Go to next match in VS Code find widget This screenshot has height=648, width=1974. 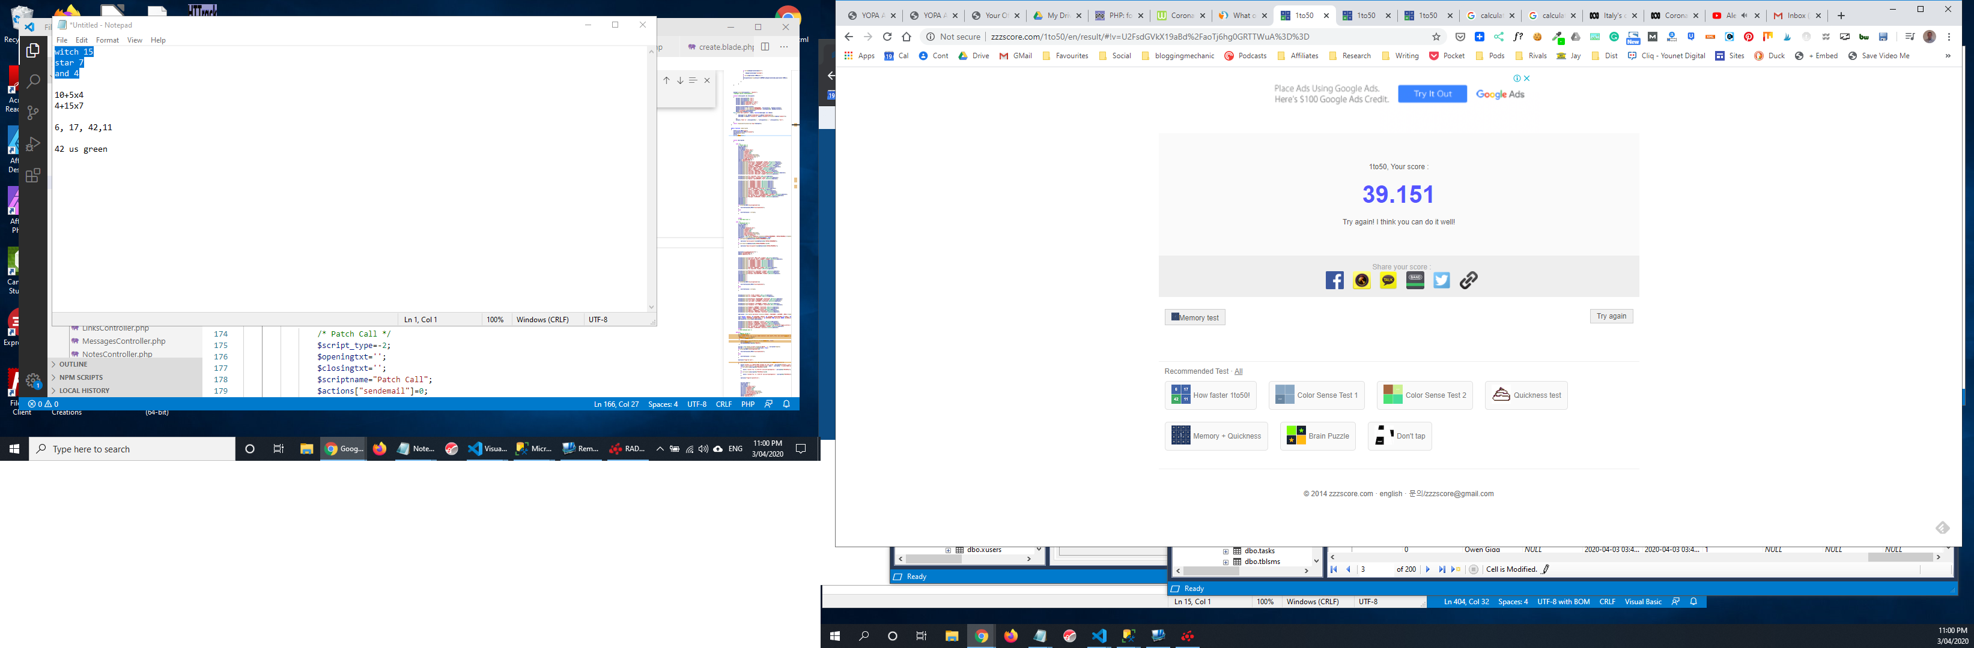click(x=679, y=80)
